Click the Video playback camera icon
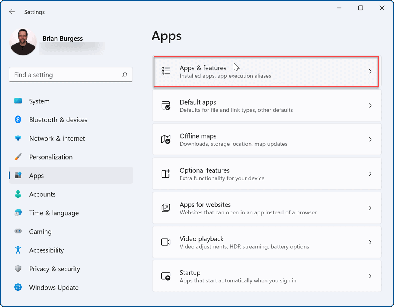This screenshot has width=394, height=307. click(x=166, y=242)
